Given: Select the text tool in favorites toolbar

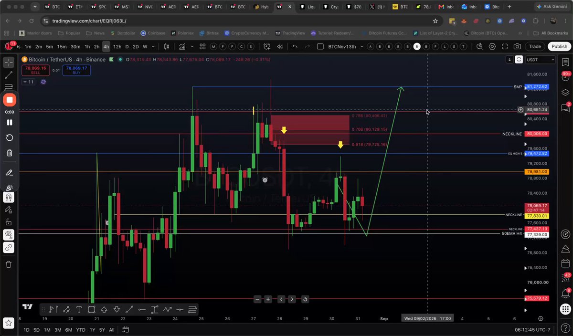Looking at the screenshot, I should coord(79,309).
